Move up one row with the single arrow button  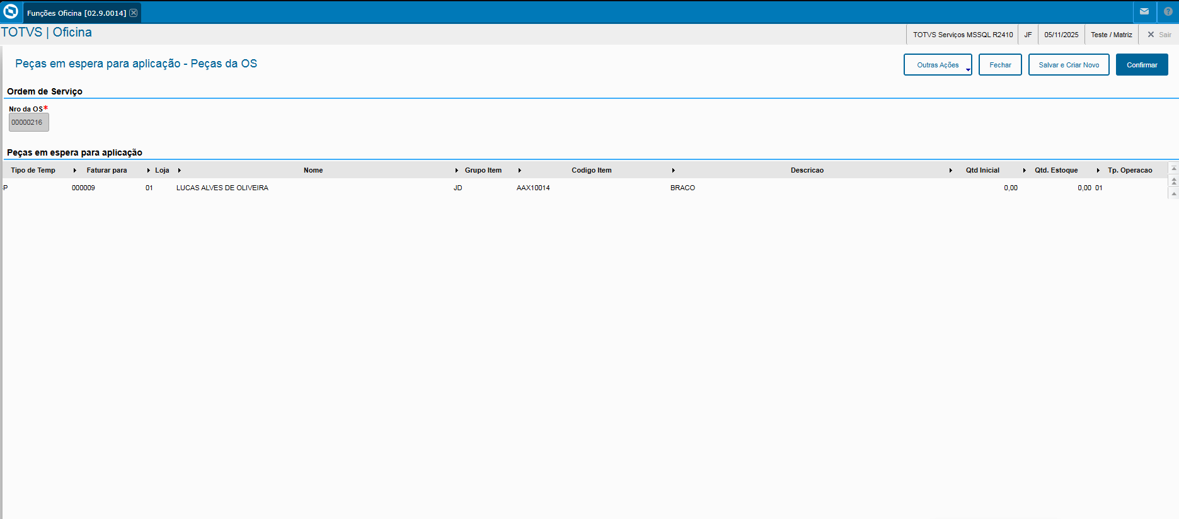click(x=1173, y=193)
